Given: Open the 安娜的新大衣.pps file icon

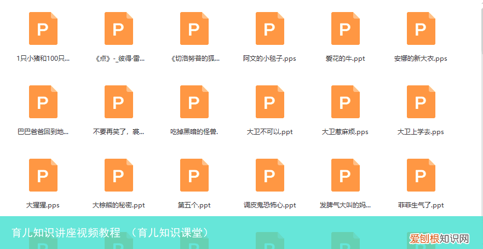Looking at the screenshot, I should click(x=421, y=28).
